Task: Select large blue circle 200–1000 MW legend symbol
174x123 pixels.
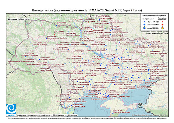Action: point(145,24)
